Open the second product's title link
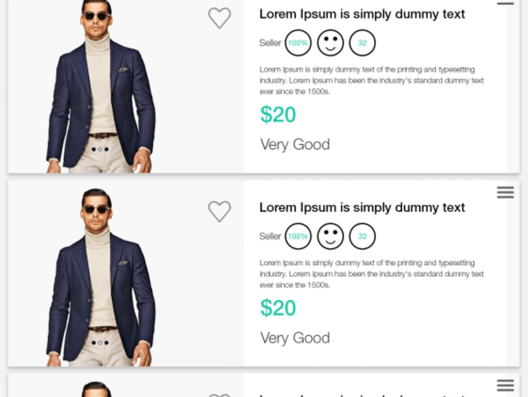Image resolution: width=528 pixels, height=397 pixels. [362, 207]
